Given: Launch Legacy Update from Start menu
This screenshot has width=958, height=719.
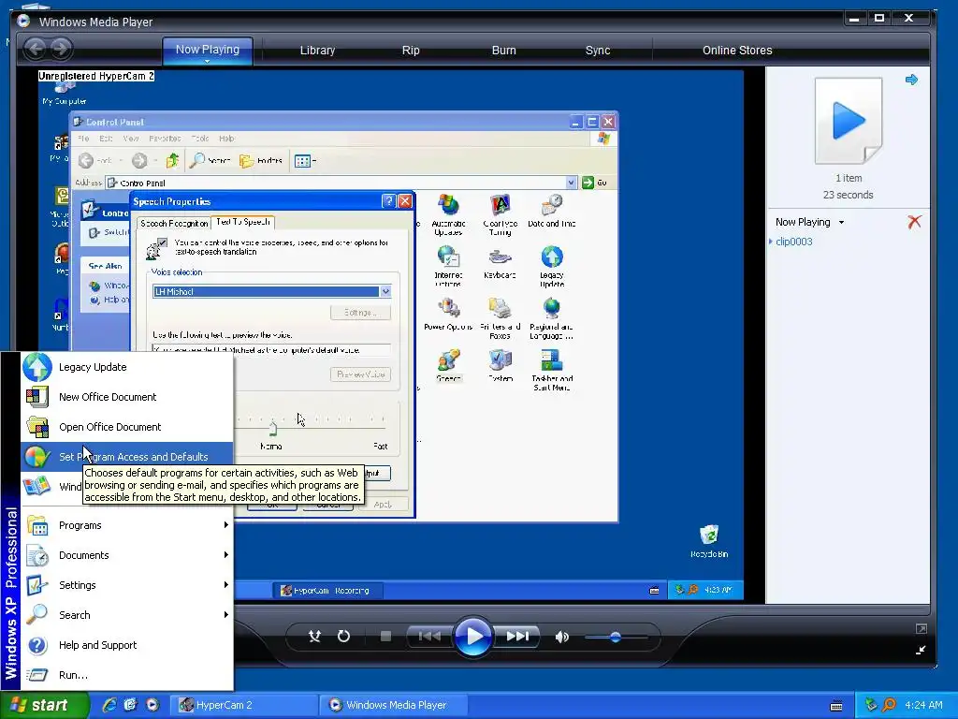Looking at the screenshot, I should [x=127, y=367].
